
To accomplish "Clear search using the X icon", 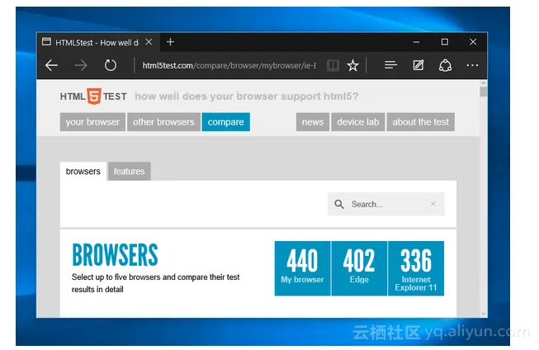I will pos(433,204).
